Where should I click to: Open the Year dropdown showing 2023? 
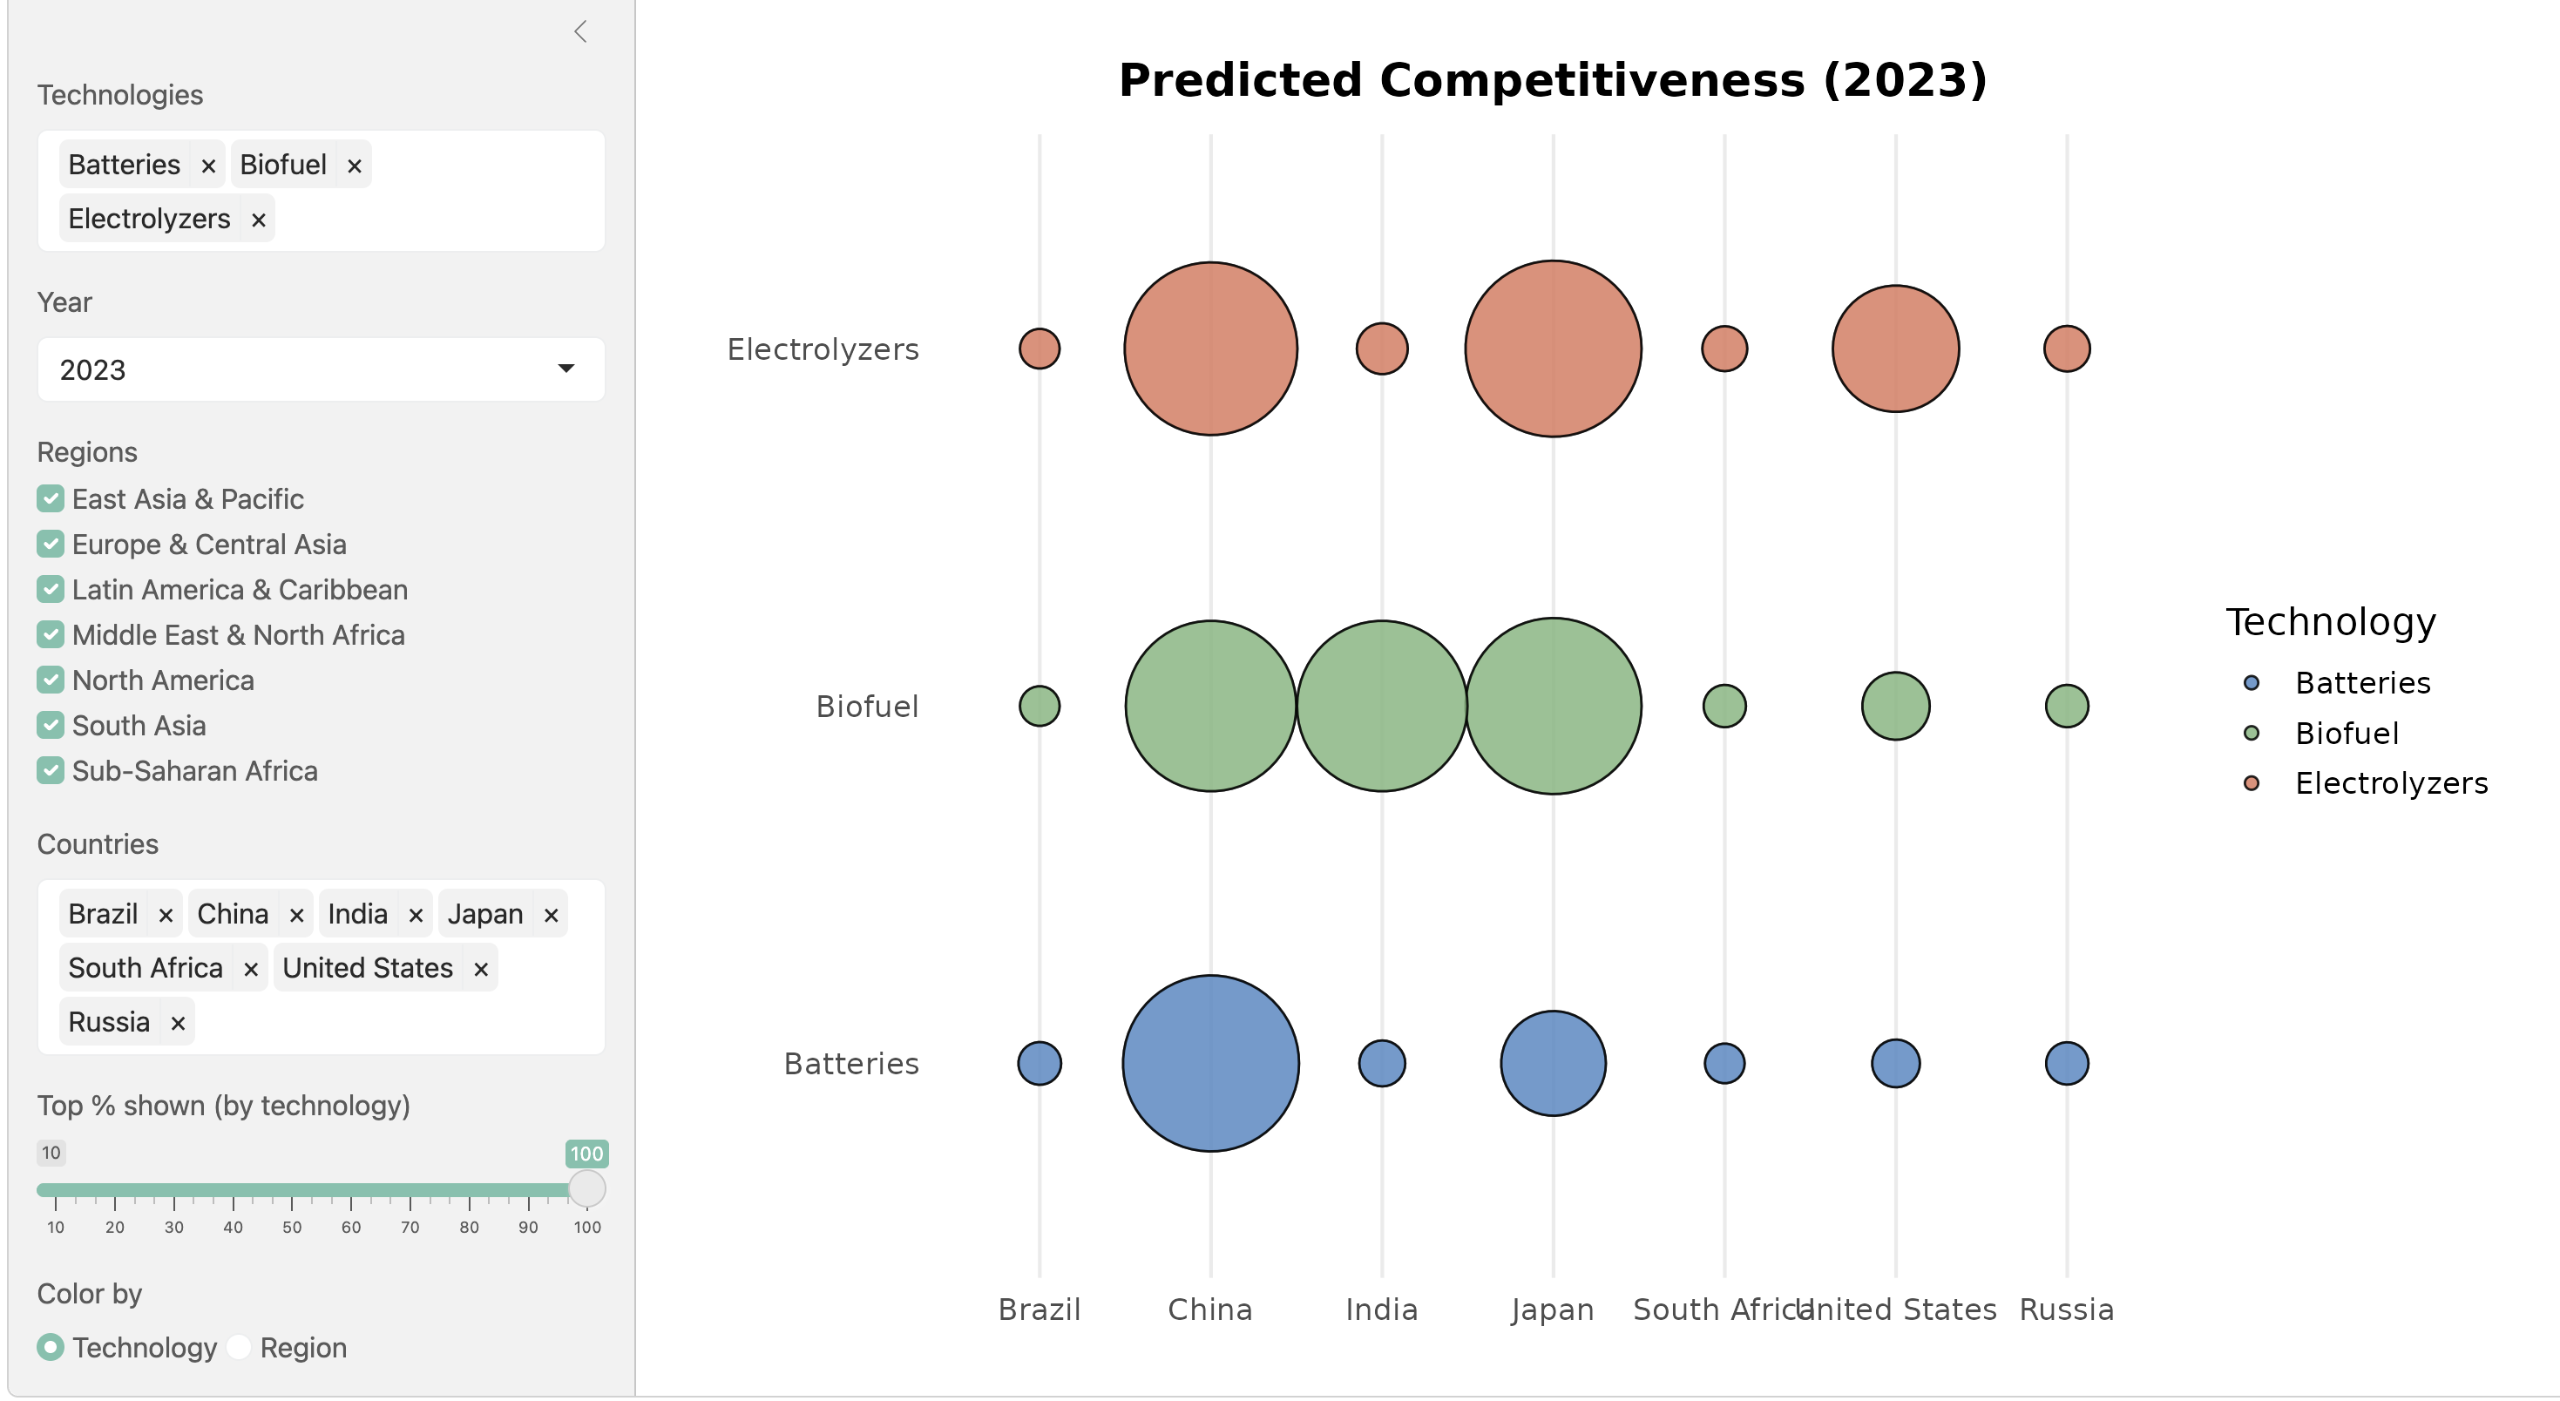coord(320,369)
